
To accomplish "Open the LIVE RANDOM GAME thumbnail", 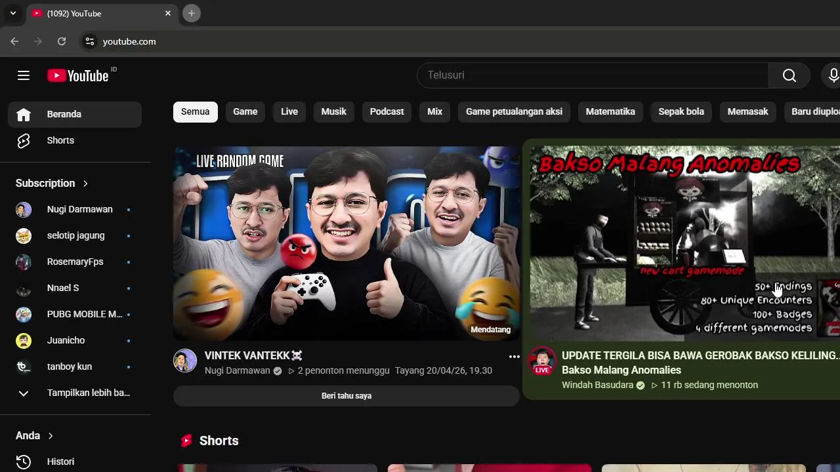I will pyautogui.click(x=346, y=243).
